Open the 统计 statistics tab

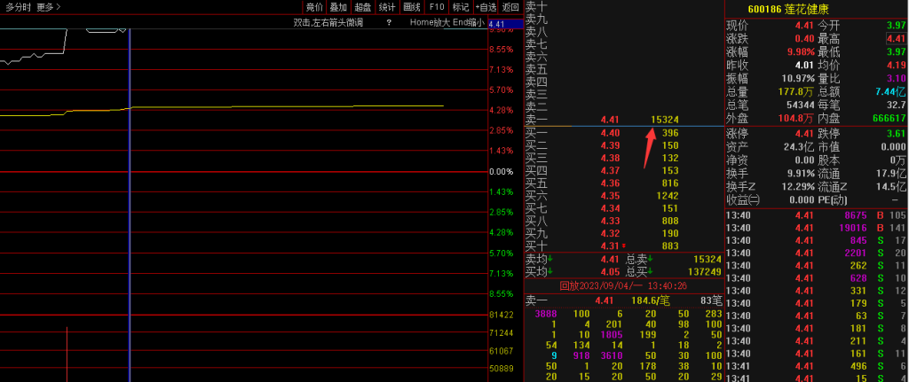tap(387, 7)
